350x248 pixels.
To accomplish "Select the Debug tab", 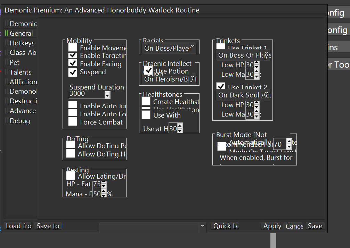I will click(x=21, y=121).
